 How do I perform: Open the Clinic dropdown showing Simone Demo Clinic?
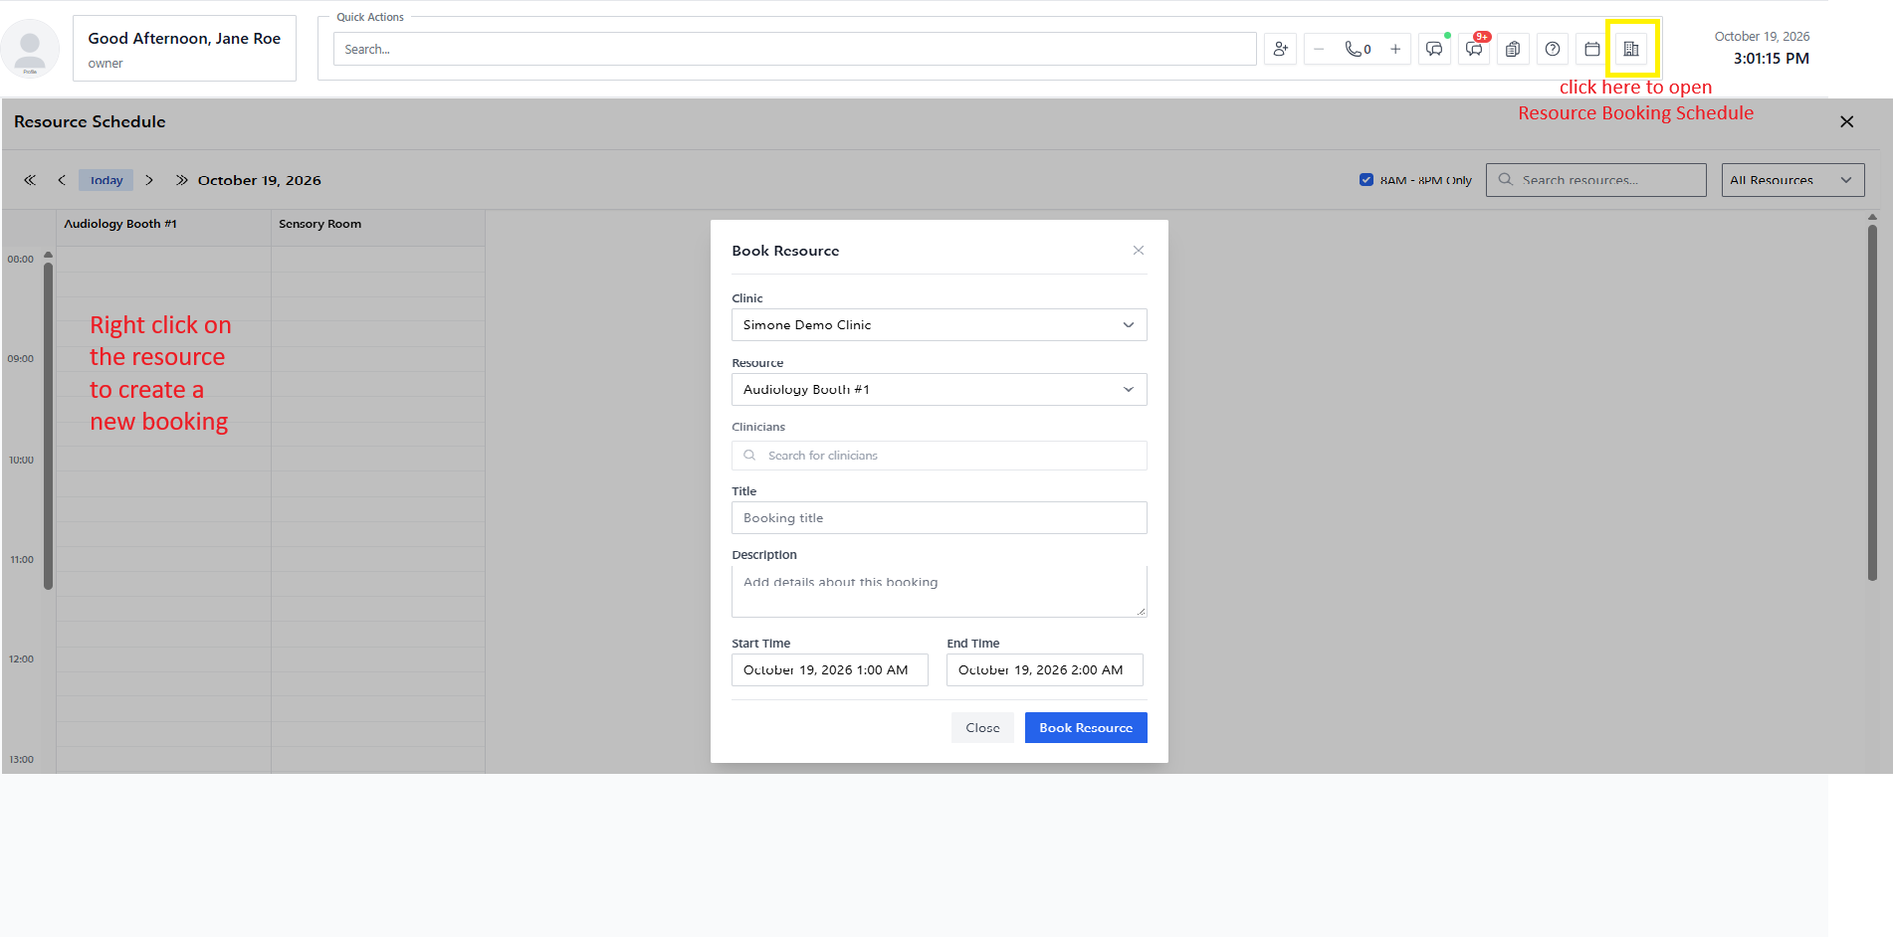940,325
